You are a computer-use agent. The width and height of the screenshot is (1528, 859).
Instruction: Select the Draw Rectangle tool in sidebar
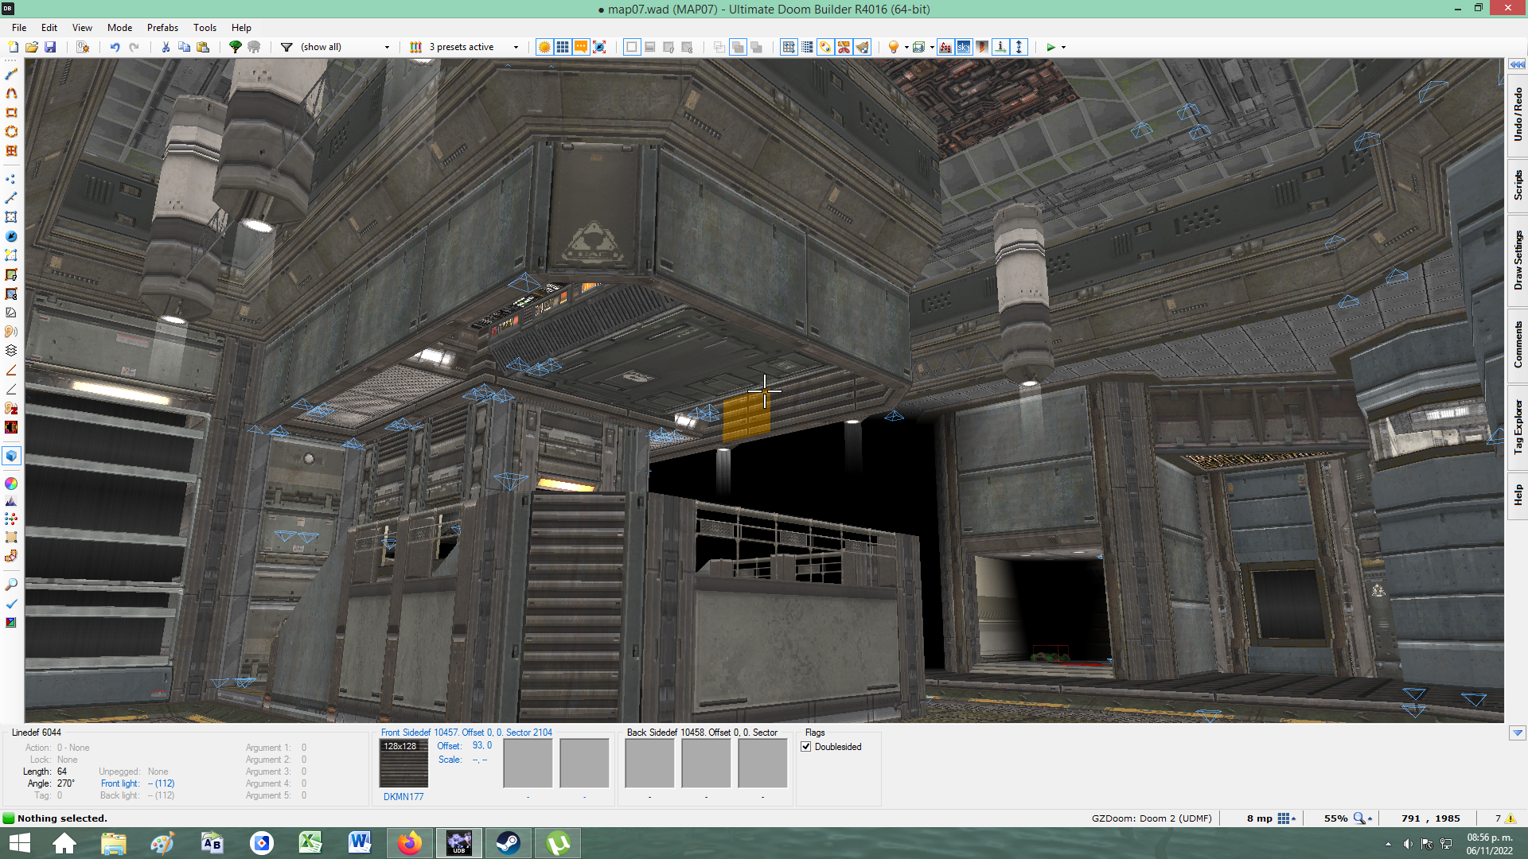(x=11, y=112)
